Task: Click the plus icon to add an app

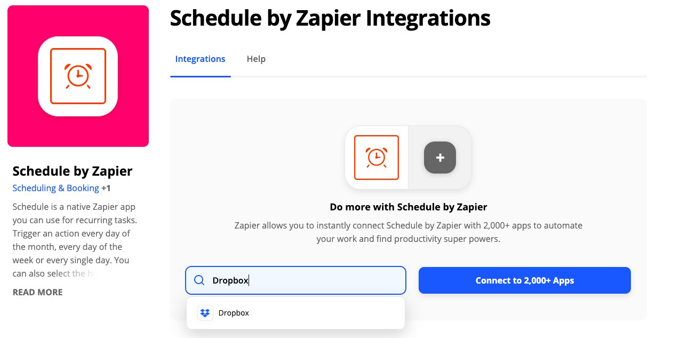Action: (439, 158)
